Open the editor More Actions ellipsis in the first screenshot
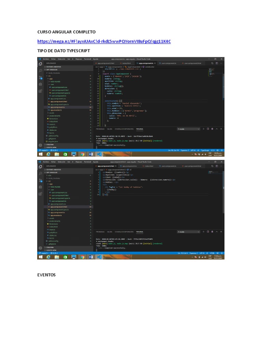Screen dimensions: 262x349 tap(221, 63)
